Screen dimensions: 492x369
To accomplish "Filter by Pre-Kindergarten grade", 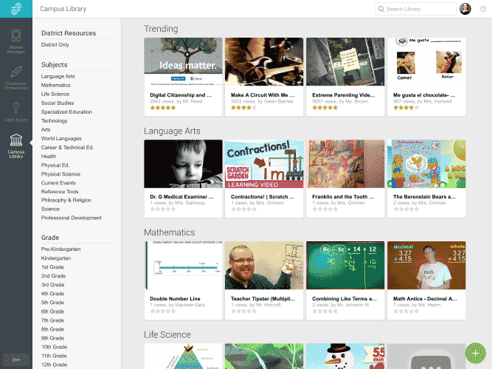I will pyautogui.click(x=61, y=249).
